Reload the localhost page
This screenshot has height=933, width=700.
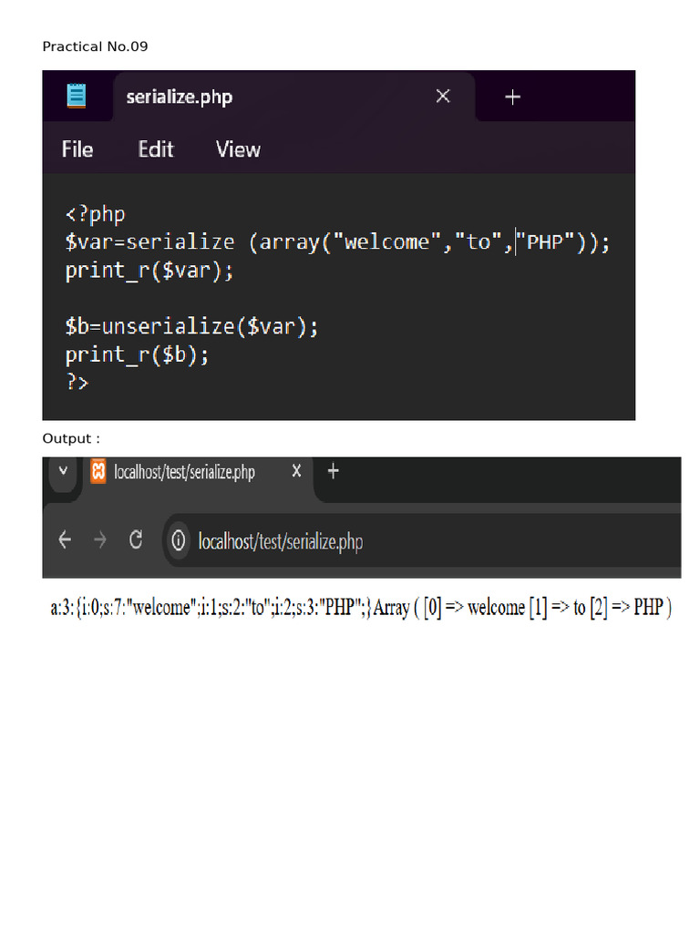point(136,540)
